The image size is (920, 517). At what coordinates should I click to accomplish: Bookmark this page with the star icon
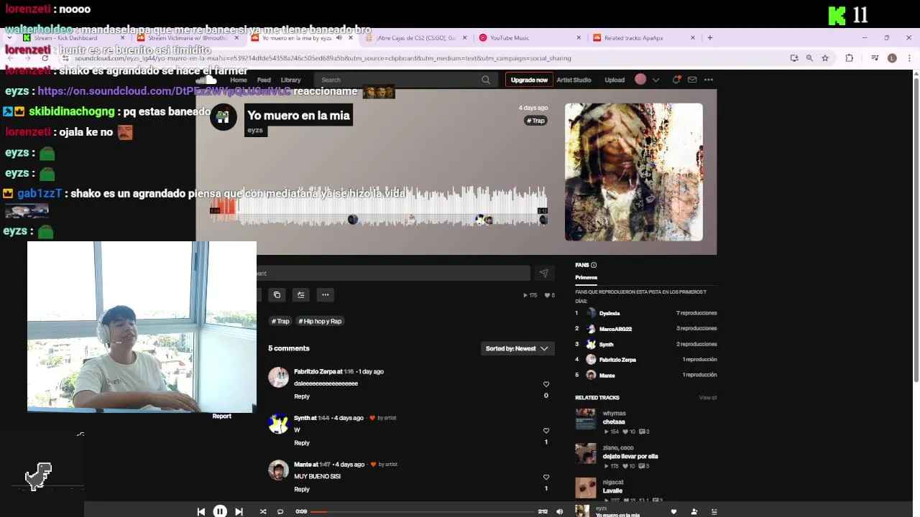click(825, 58)
